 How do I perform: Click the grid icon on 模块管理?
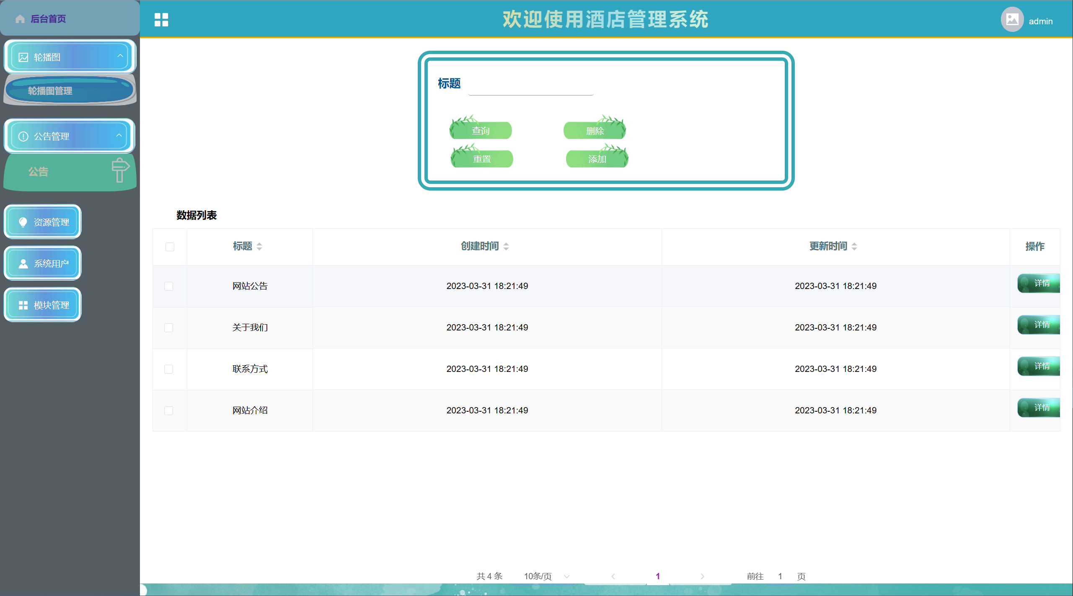23,305
